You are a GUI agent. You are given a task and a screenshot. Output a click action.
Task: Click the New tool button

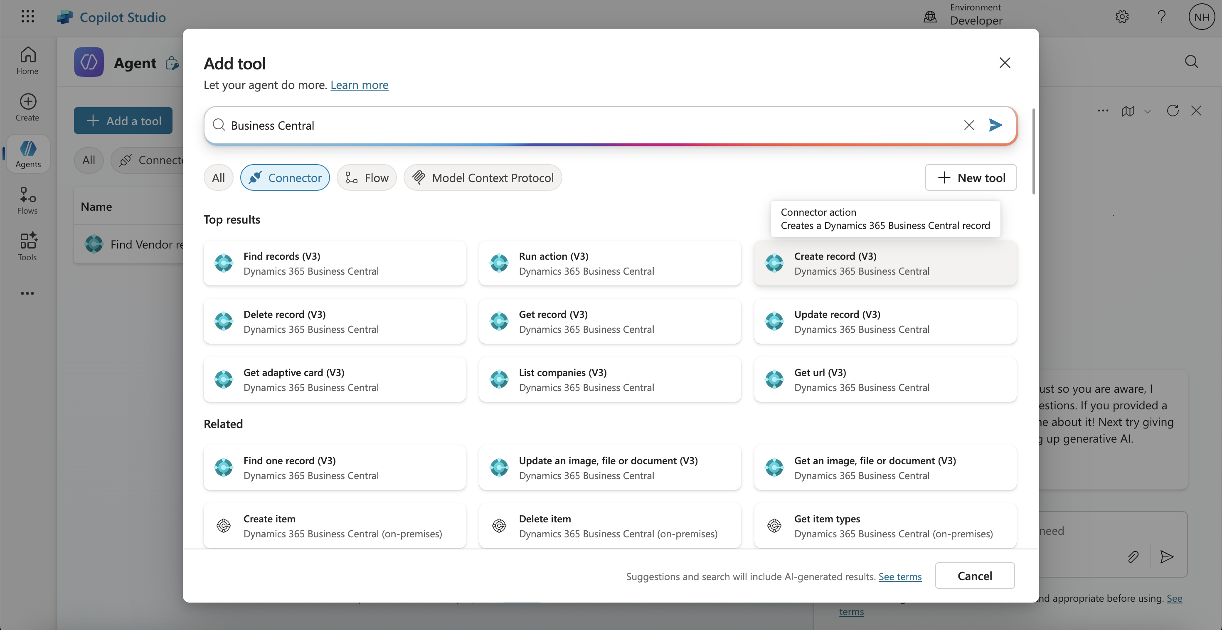pos(970,178)
